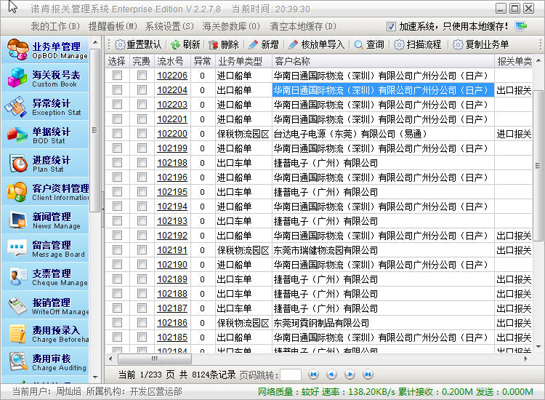Open the 我的工作(B) menu
Image resolution: width=545 pixels, height=400 pixels.
point(55,27)
